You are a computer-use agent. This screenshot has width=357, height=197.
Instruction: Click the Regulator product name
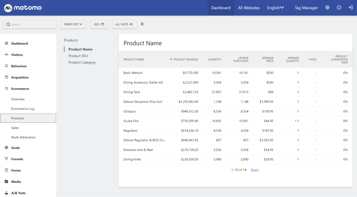point(130,130)
